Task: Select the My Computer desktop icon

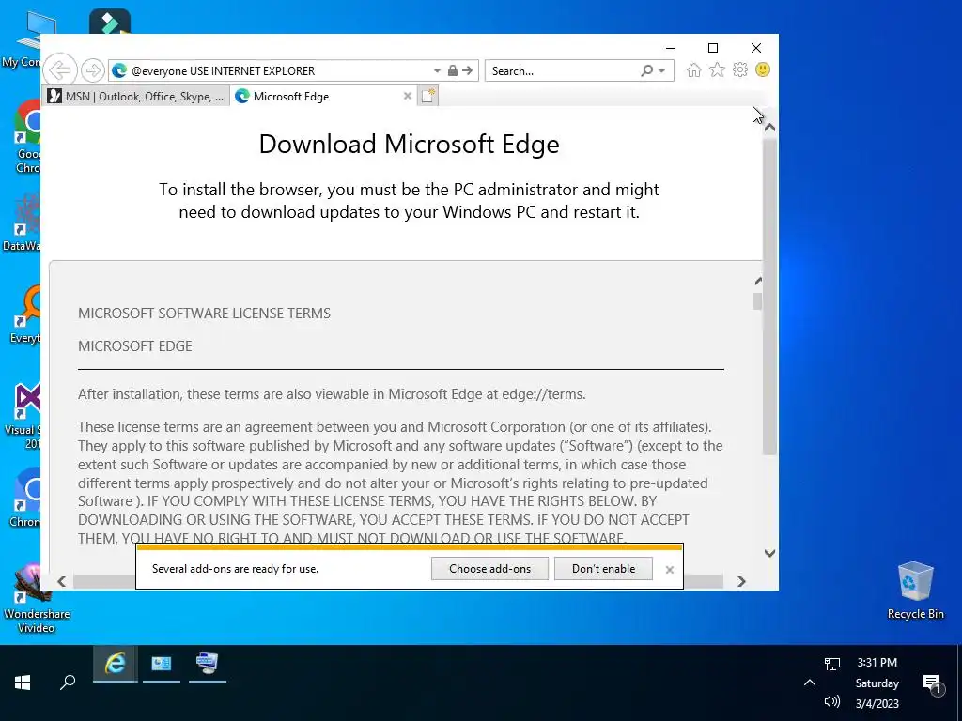Action: point(23,39)
